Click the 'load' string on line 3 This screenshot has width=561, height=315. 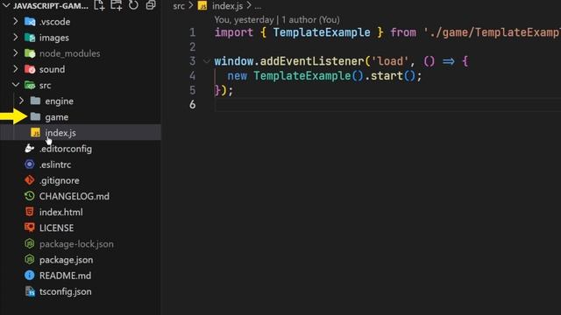click(x=390, y=61)
